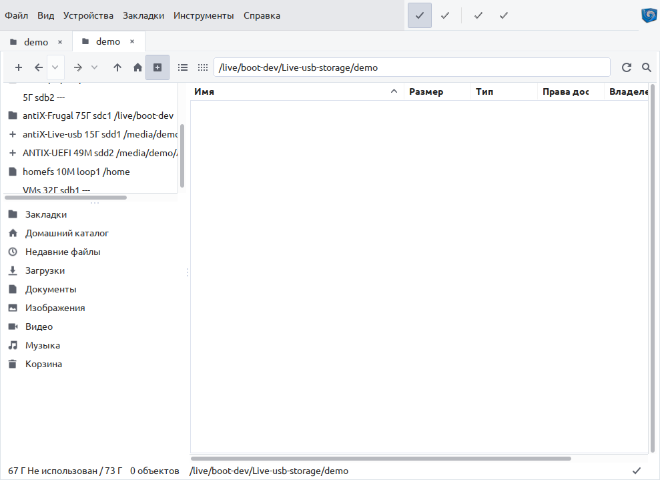Toggle the second checkmark panel button
The image size is (660, 480).
point(445,15)
